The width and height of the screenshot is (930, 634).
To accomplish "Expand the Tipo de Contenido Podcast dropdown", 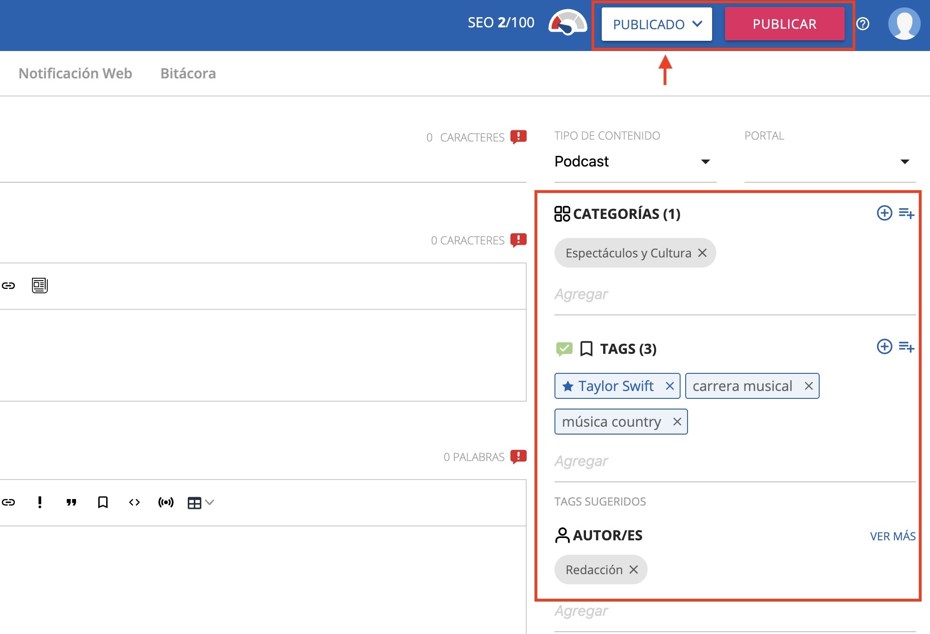I will [x=705, y=161].
